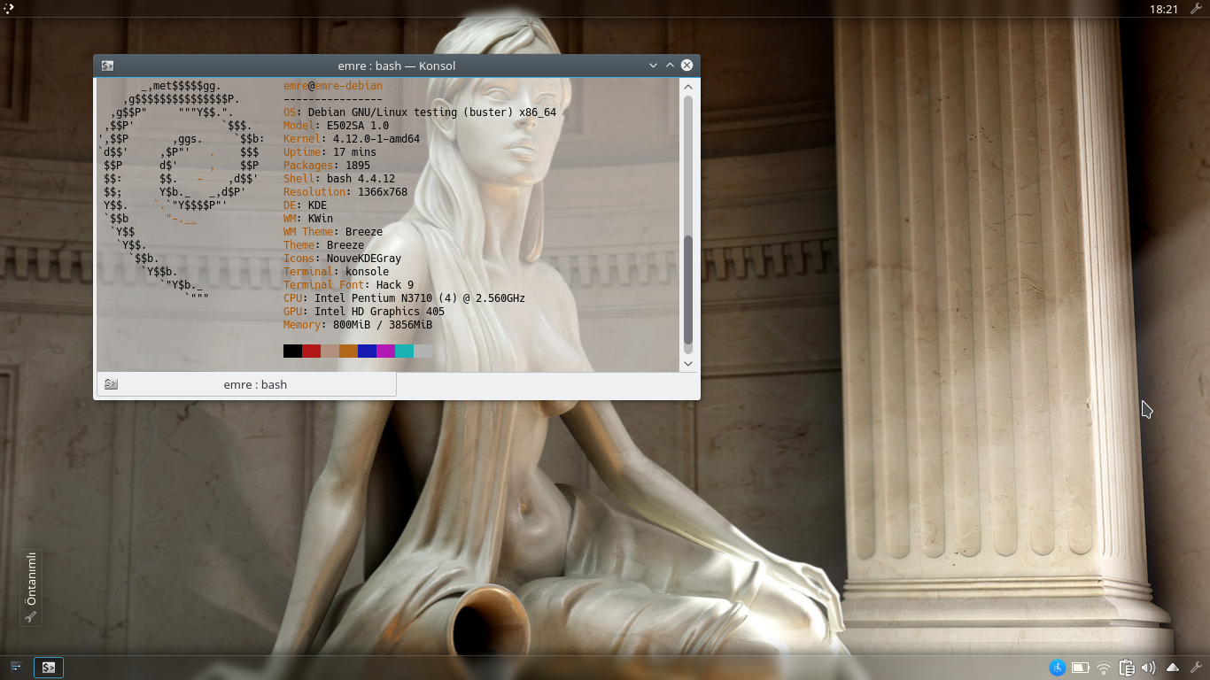This screenshot has width=1210, height=680.
Task: Click the red color block in terminal
Action: pos(311,351)
